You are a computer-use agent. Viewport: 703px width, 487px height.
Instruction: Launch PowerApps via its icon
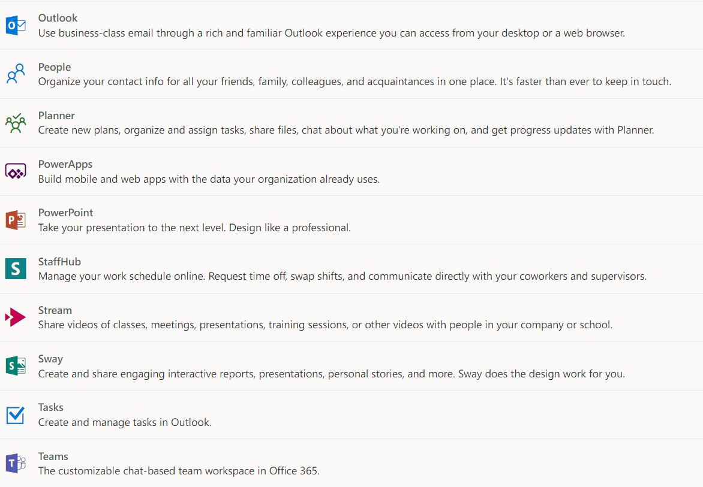click(17, 170)
